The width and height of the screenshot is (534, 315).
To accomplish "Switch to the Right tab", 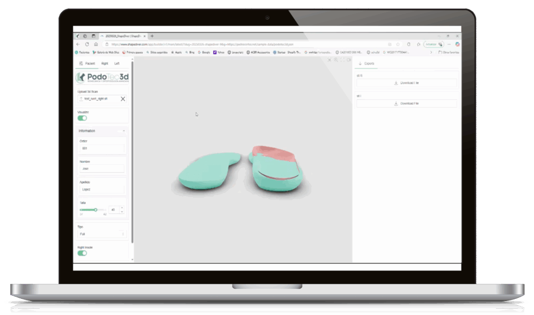I will (105, 64).
